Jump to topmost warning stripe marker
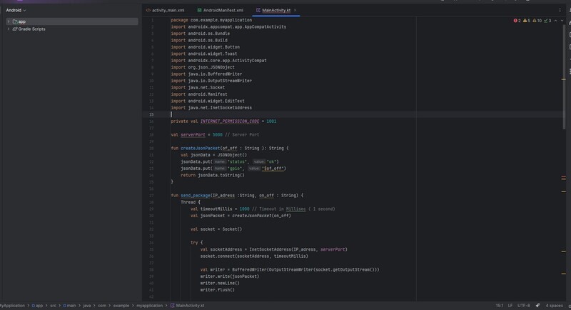The image size is (571, 310). [564, 79]
